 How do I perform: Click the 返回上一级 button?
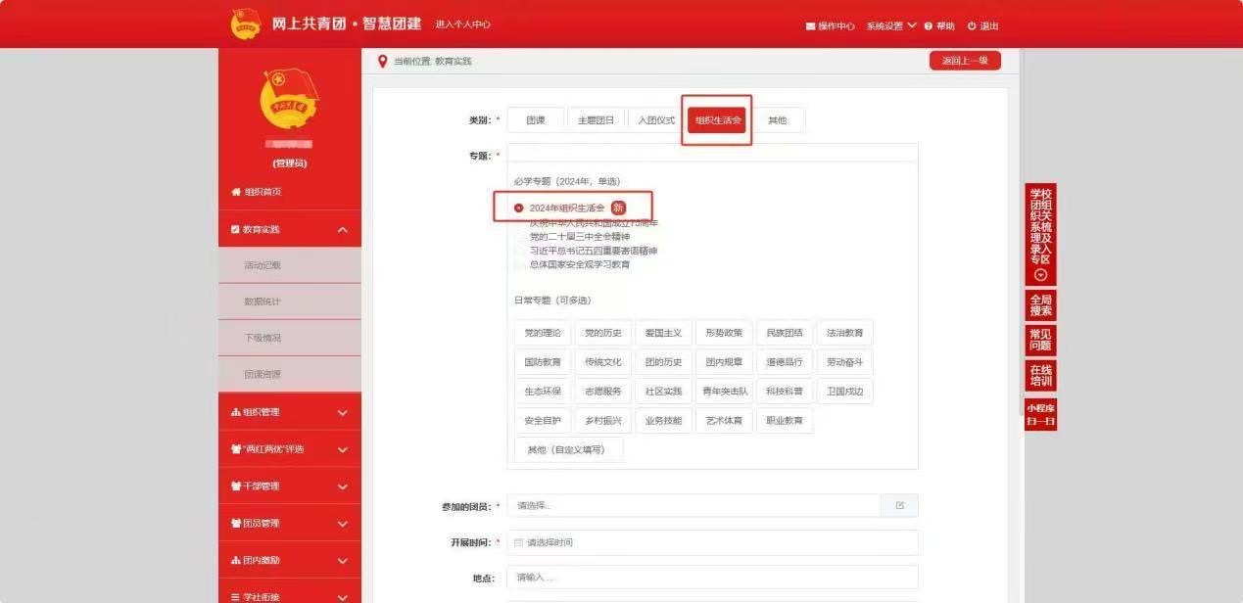[x=965, y=61]
